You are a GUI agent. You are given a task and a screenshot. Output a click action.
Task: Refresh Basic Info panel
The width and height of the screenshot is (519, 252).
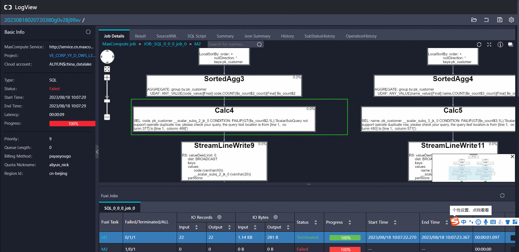(88, 32)
